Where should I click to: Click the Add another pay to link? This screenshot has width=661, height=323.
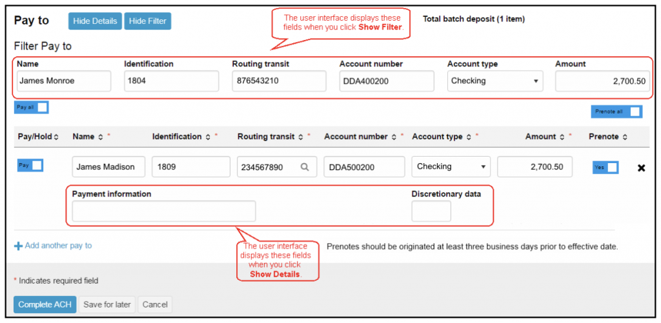coord(53,246)
